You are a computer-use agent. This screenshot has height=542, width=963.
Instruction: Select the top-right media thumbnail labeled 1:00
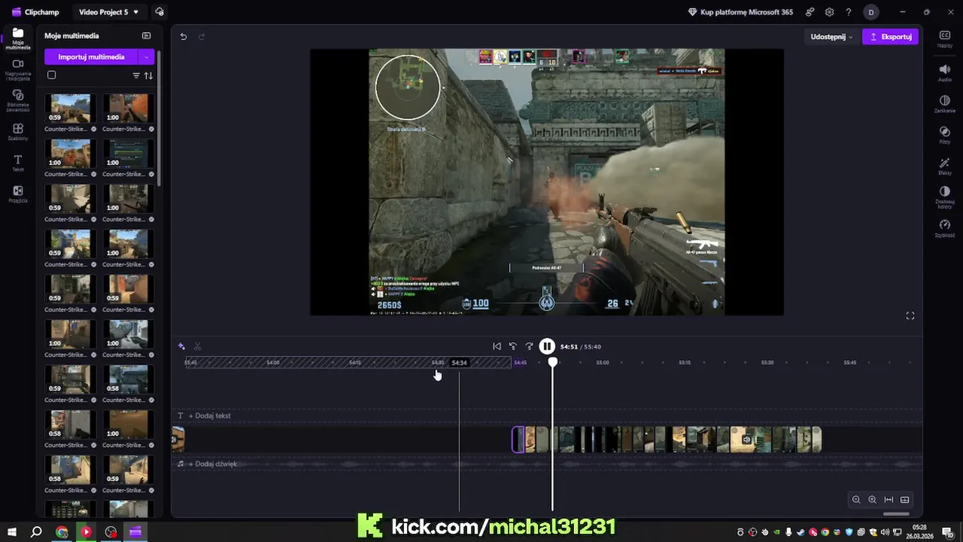click(127, 108)
